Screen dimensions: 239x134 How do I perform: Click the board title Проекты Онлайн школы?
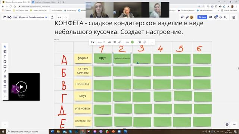pos(31,17)
